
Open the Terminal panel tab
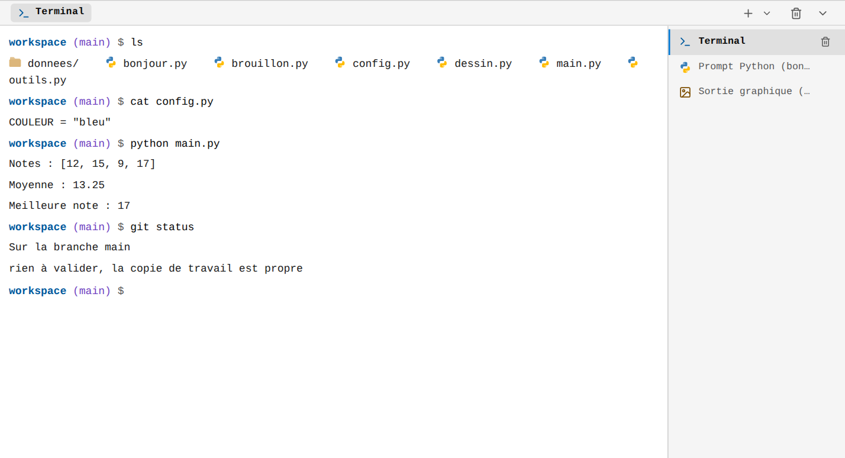pyautogui.click(x=51, y=12)
